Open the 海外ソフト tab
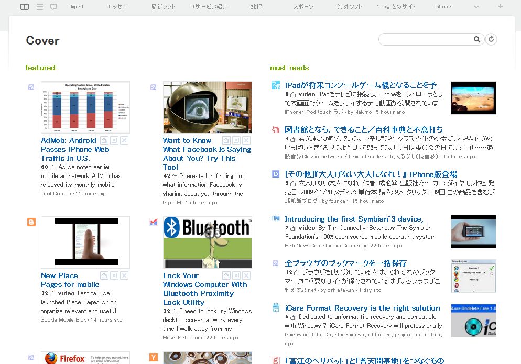Screen dimensions: 521x364 pos(350,7)
